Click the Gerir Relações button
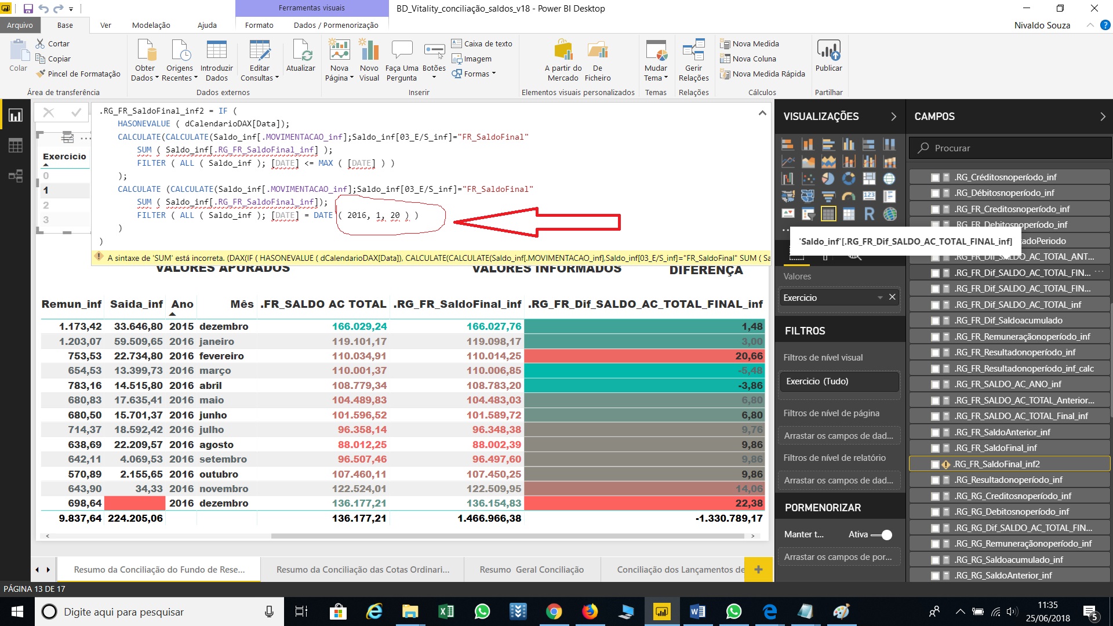The height and width of the screenshot is (626, 1113). click(694, 60)
